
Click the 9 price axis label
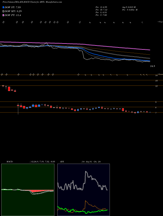(x=156, y=102)
